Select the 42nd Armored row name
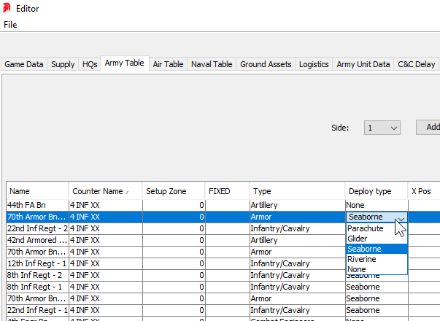Viewport: 440px width, 321px height. click(x=38, y=240)
